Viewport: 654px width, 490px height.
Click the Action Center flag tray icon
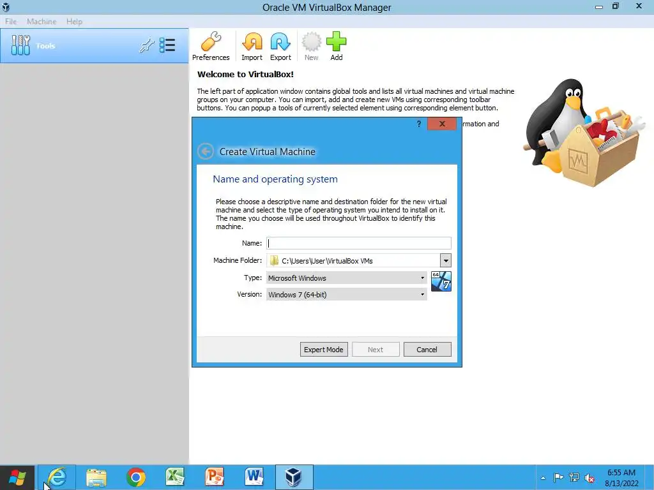point(558,477)
